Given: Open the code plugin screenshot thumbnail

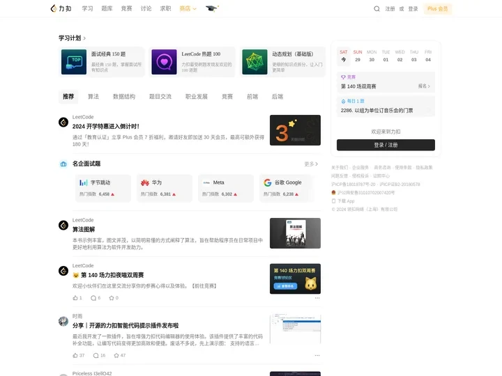Looking at the screenshot, I should pyautogui.click(x=295, y=329).
